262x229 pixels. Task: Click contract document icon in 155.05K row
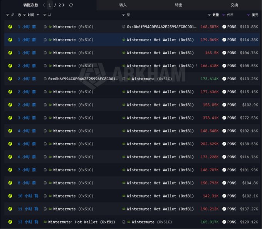pyautogui.click(x=45, y=105)
